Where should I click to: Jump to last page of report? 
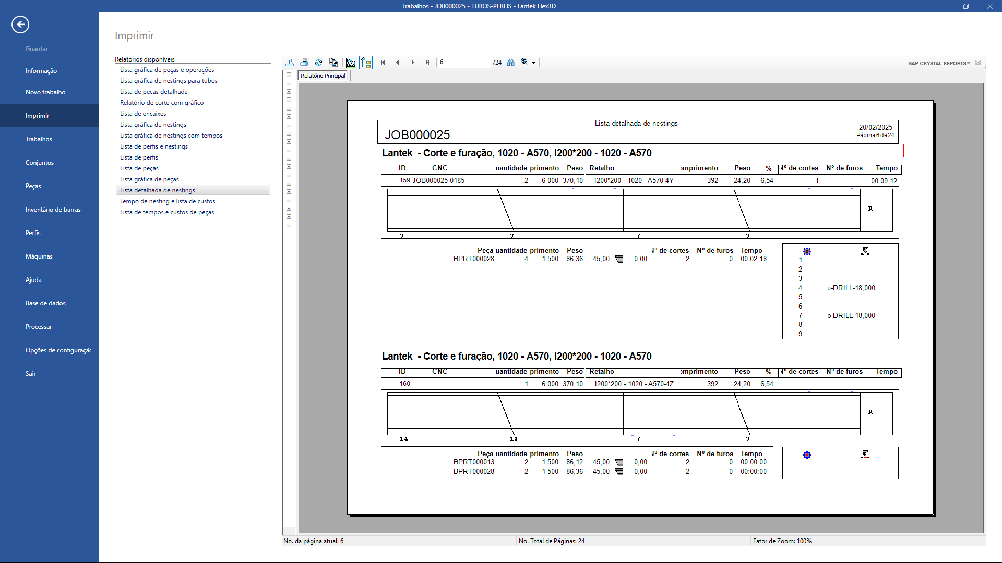[427, 63]
